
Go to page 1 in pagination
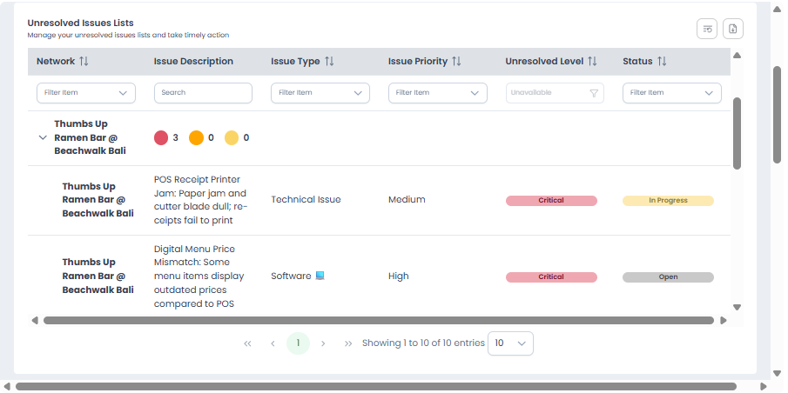point(298,343)
